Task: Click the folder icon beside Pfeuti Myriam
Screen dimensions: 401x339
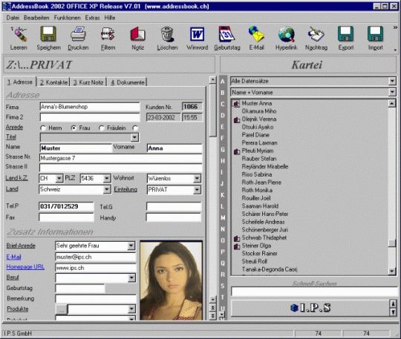Action: 237,151
